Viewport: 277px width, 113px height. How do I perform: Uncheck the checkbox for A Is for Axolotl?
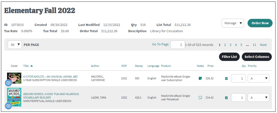coord(226,79)
